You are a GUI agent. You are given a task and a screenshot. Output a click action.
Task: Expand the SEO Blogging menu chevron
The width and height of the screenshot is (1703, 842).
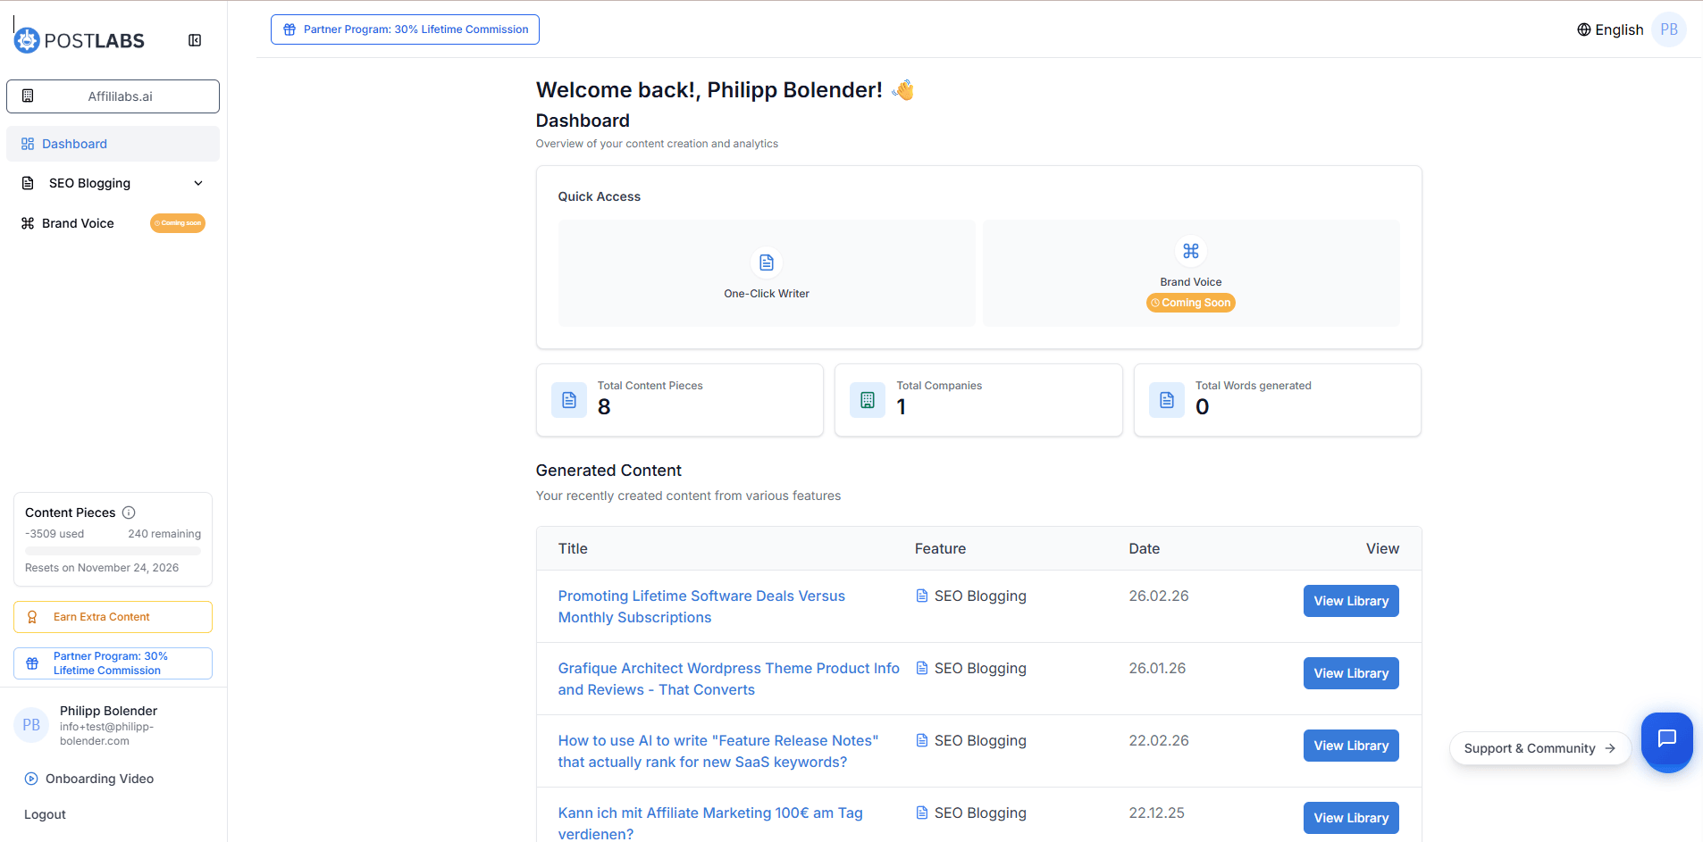[198, 183]
